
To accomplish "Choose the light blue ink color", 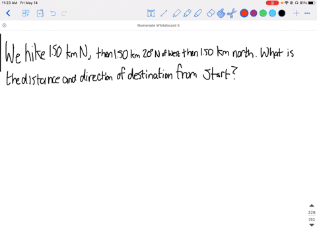I will tap(272, 13).
